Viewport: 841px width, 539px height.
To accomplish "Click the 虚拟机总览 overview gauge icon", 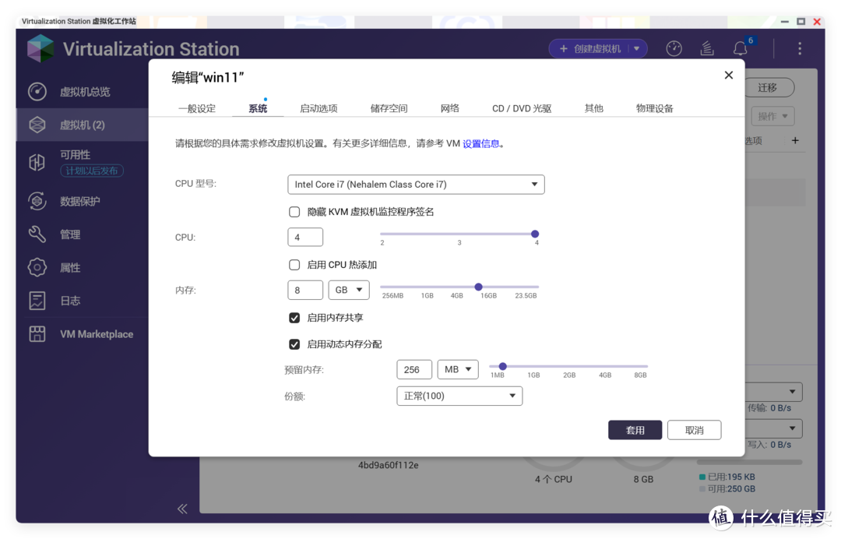I will 37,91.
